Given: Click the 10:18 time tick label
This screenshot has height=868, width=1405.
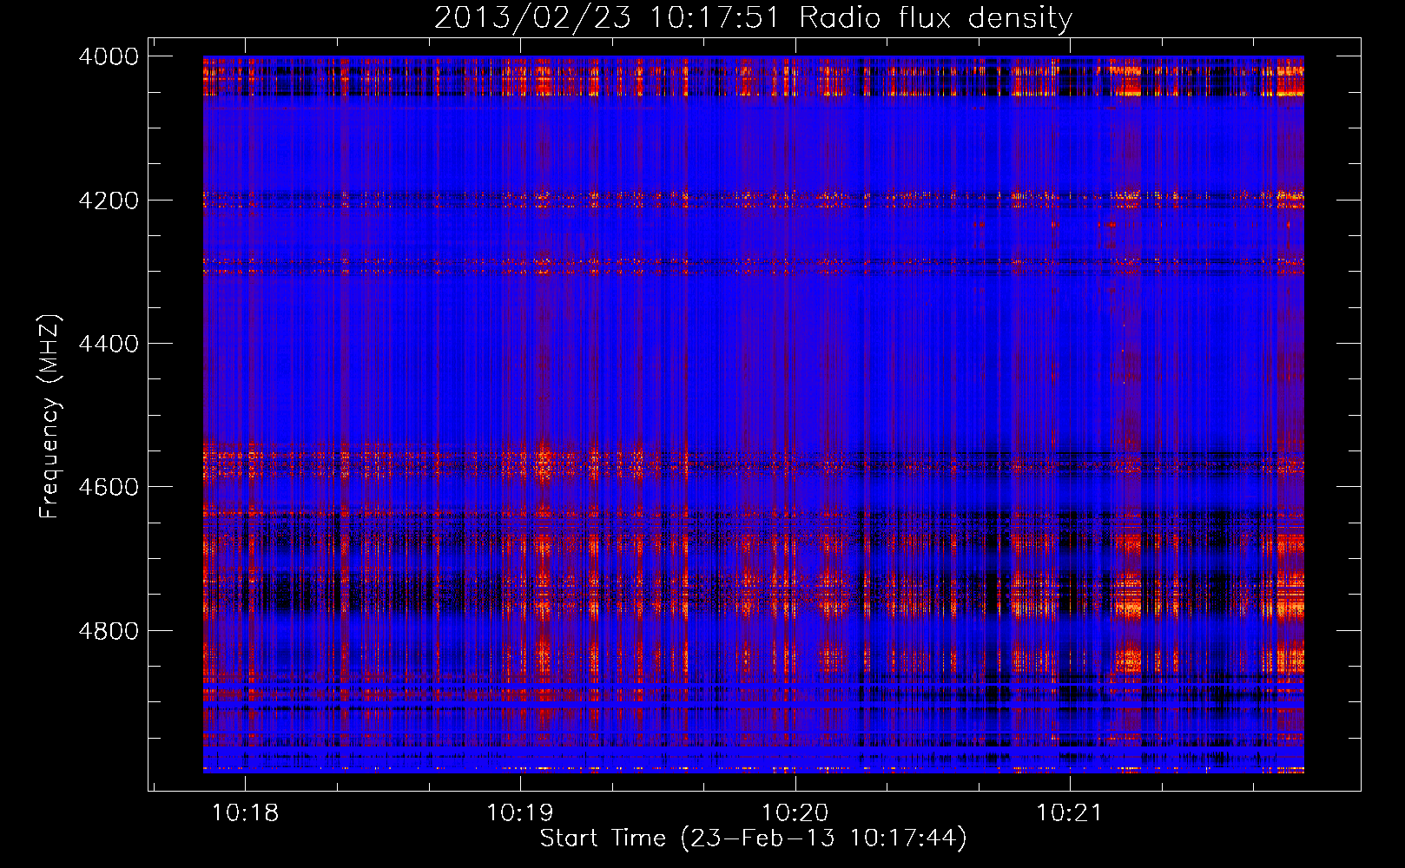Looking at the screenshot, I should pos(245,813).
